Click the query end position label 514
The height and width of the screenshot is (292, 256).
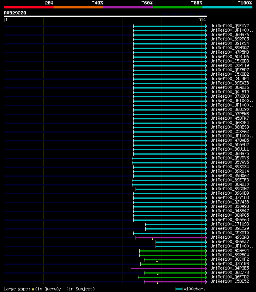[202, 20]
